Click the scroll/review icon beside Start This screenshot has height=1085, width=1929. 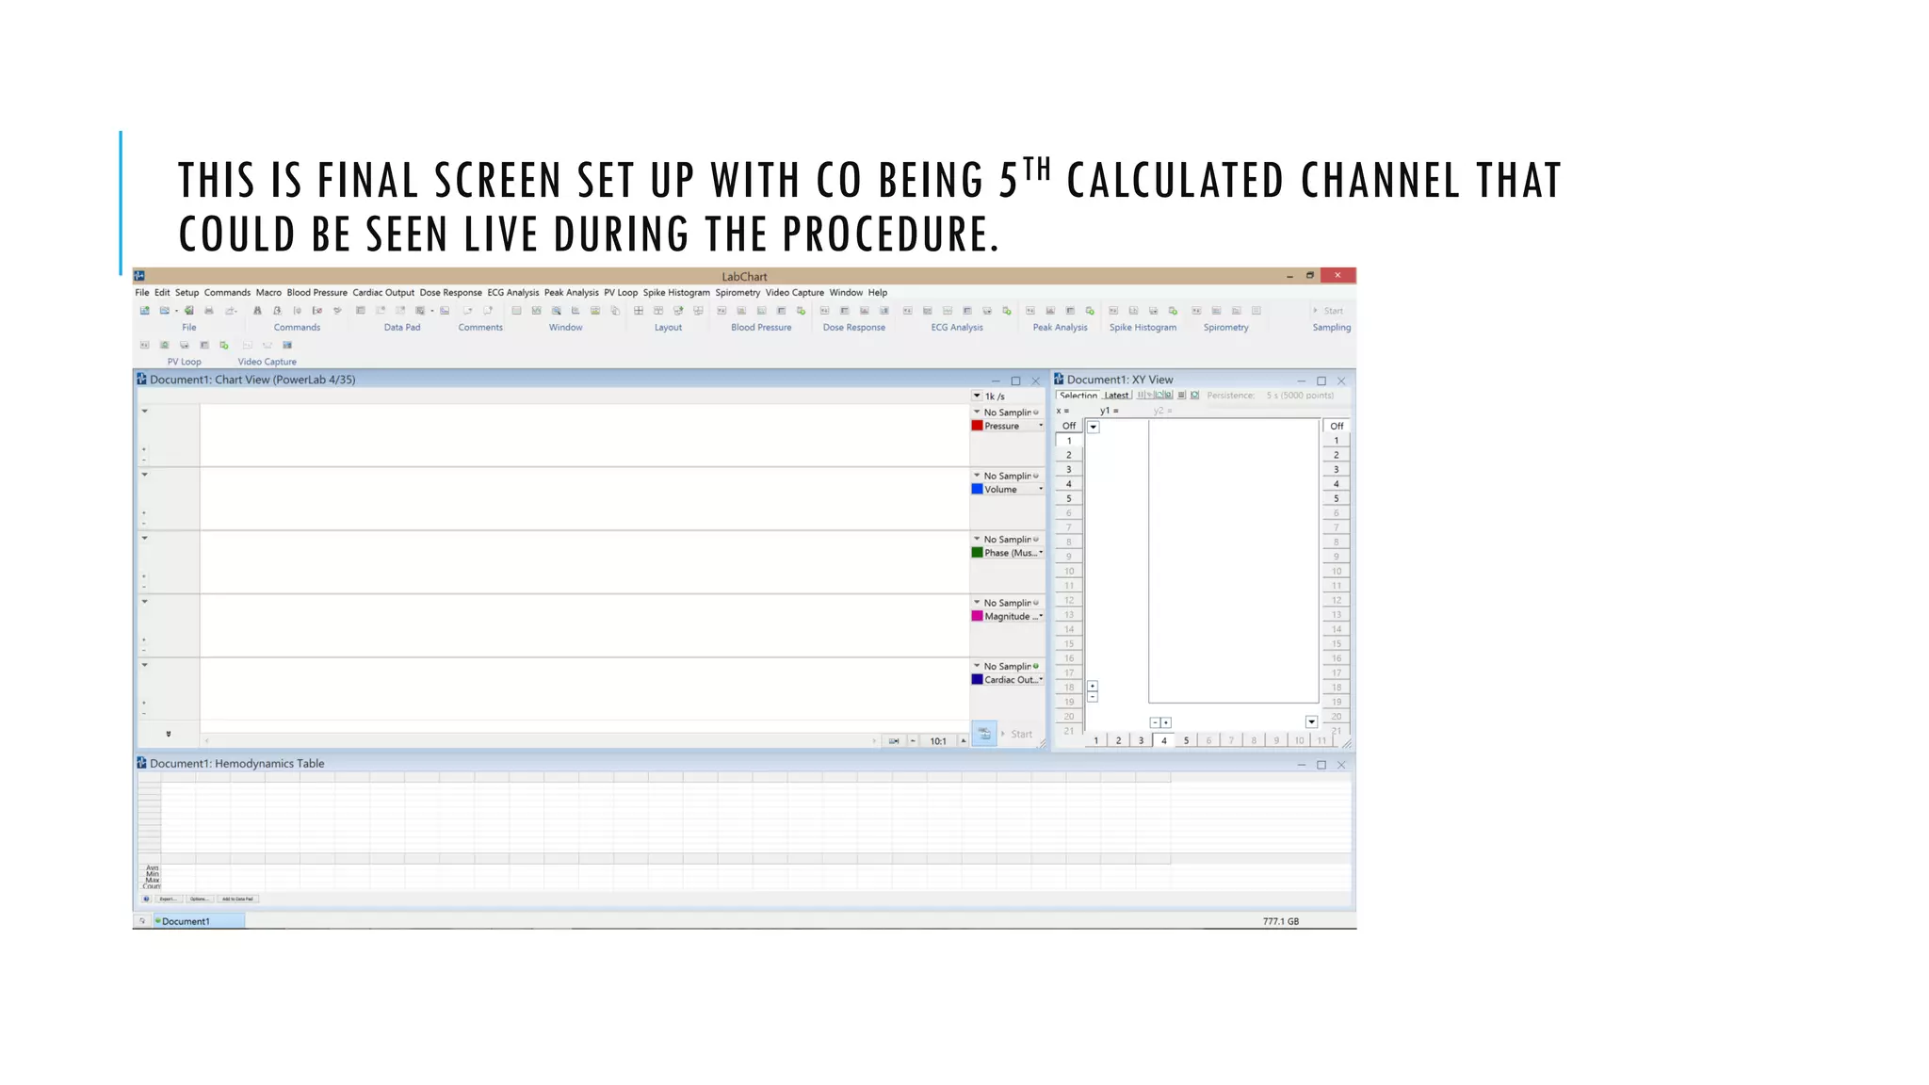pyautogui.click(x=983, y=734)
